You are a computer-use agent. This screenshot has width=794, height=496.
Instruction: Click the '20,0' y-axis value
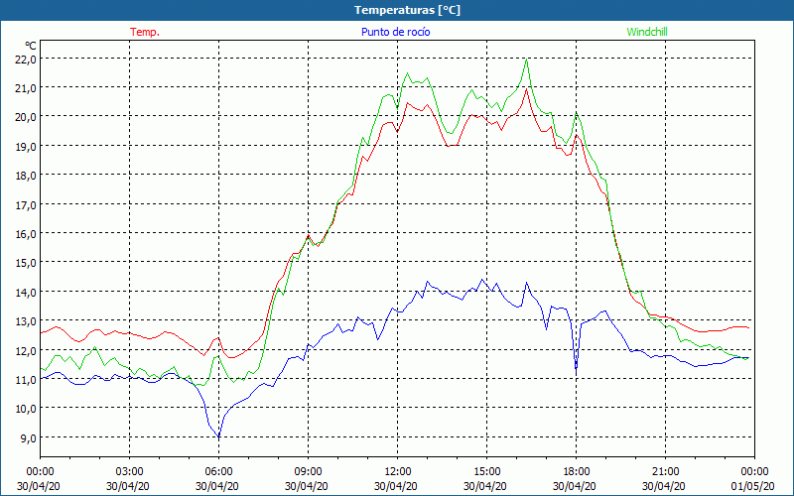click(27, 117)
